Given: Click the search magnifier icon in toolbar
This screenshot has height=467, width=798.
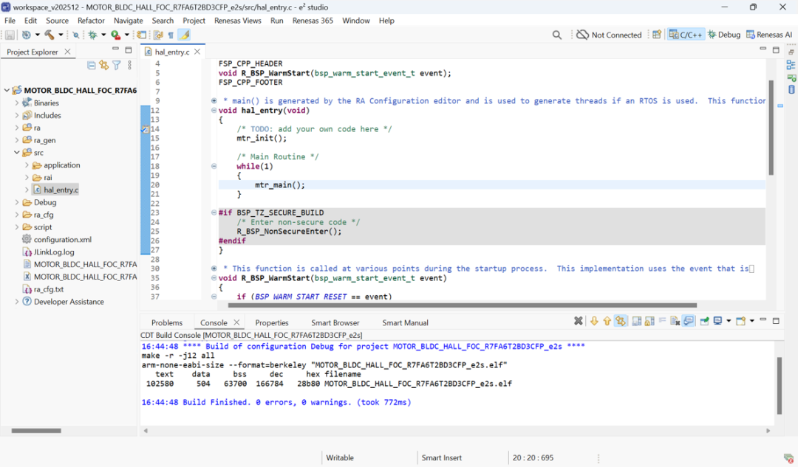Looking at the screenshot, I should click(557, 35).
